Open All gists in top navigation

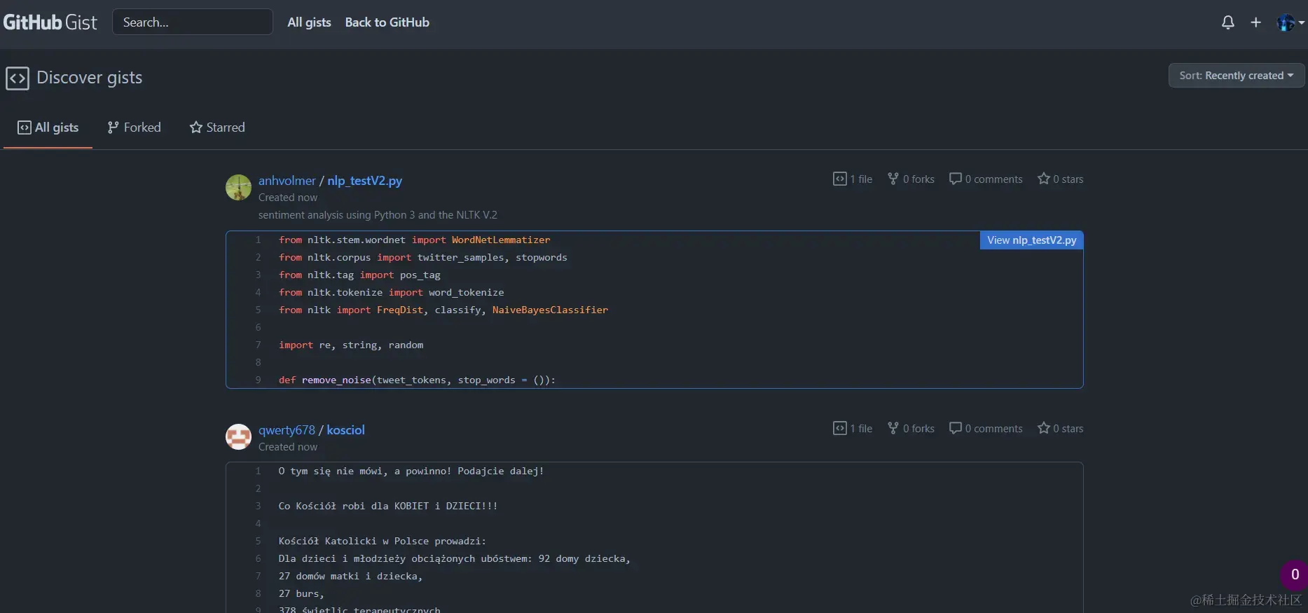[x=309, y=22]
